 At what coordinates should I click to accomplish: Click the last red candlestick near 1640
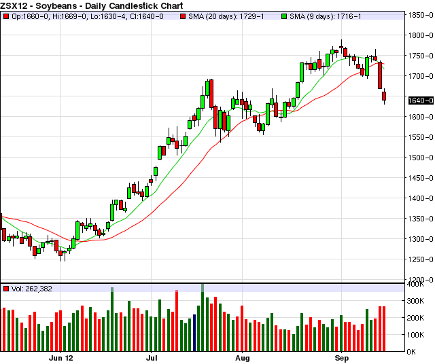click(384, 96)
